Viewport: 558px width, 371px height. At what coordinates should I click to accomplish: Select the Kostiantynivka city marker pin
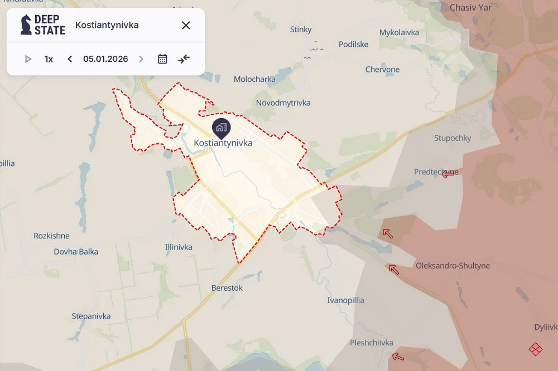click(x=222, y=128)
